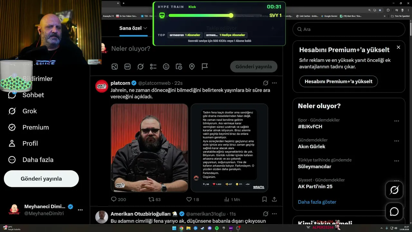Image resolution: width=412 pixels, height=232 pixels.
Task: Open Grok in the sidebar
Action: pyautogui.click(x=23, y=111)
